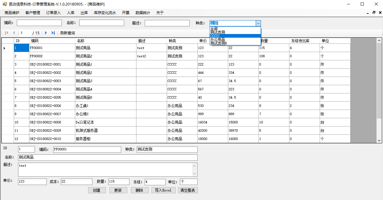Click the 描述 search filter field
Screen dimensions: 383x200
(167, 23)
